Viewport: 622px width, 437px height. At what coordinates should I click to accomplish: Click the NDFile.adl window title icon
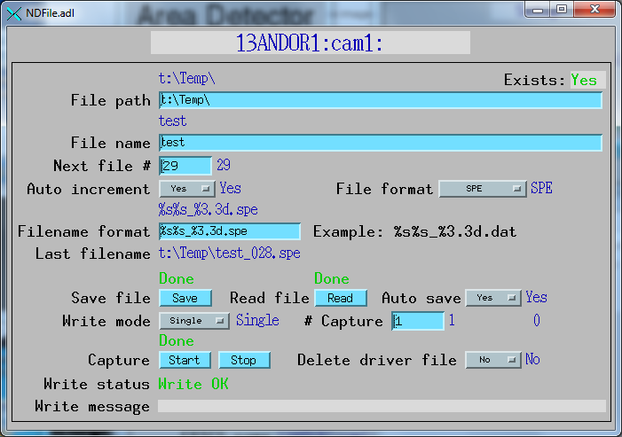coord(12,11)
